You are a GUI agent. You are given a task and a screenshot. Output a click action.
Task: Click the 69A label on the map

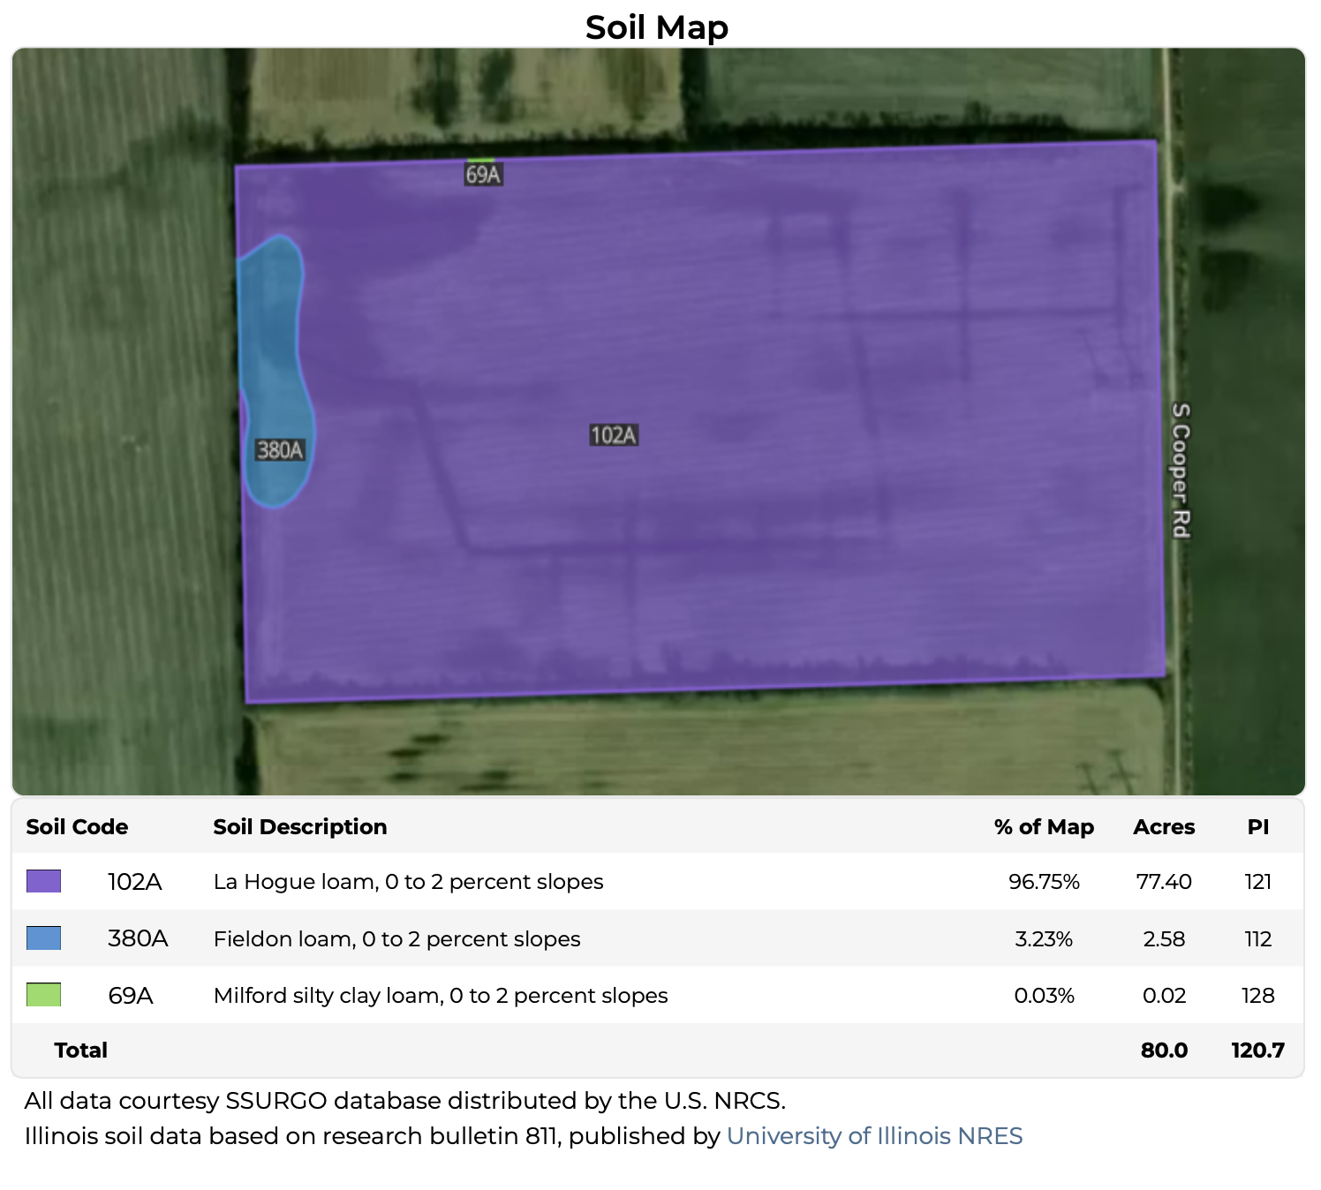(483, 175)
